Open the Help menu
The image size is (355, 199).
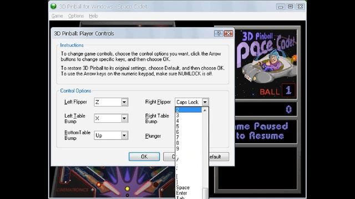tap(93, 16)
